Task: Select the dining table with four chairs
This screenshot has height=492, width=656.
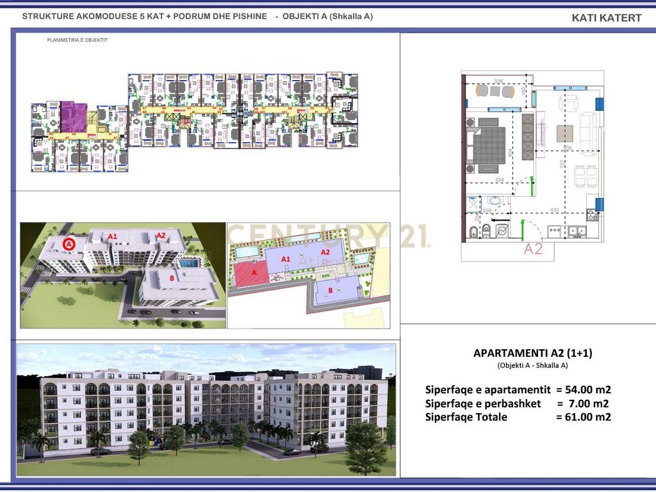Action: 586,177
